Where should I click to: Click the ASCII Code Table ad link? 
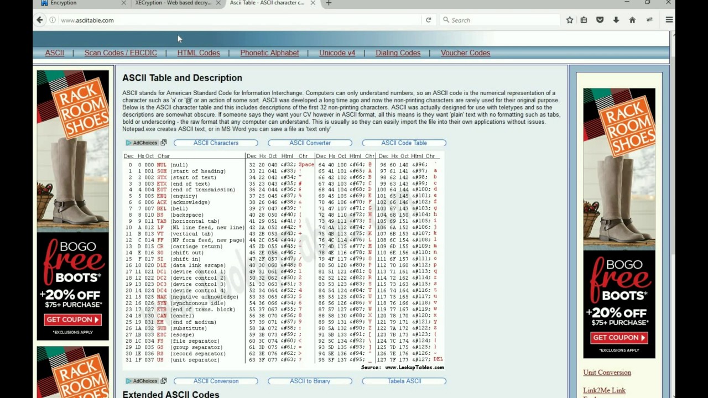pyautogui.click(x=404, y=143)
